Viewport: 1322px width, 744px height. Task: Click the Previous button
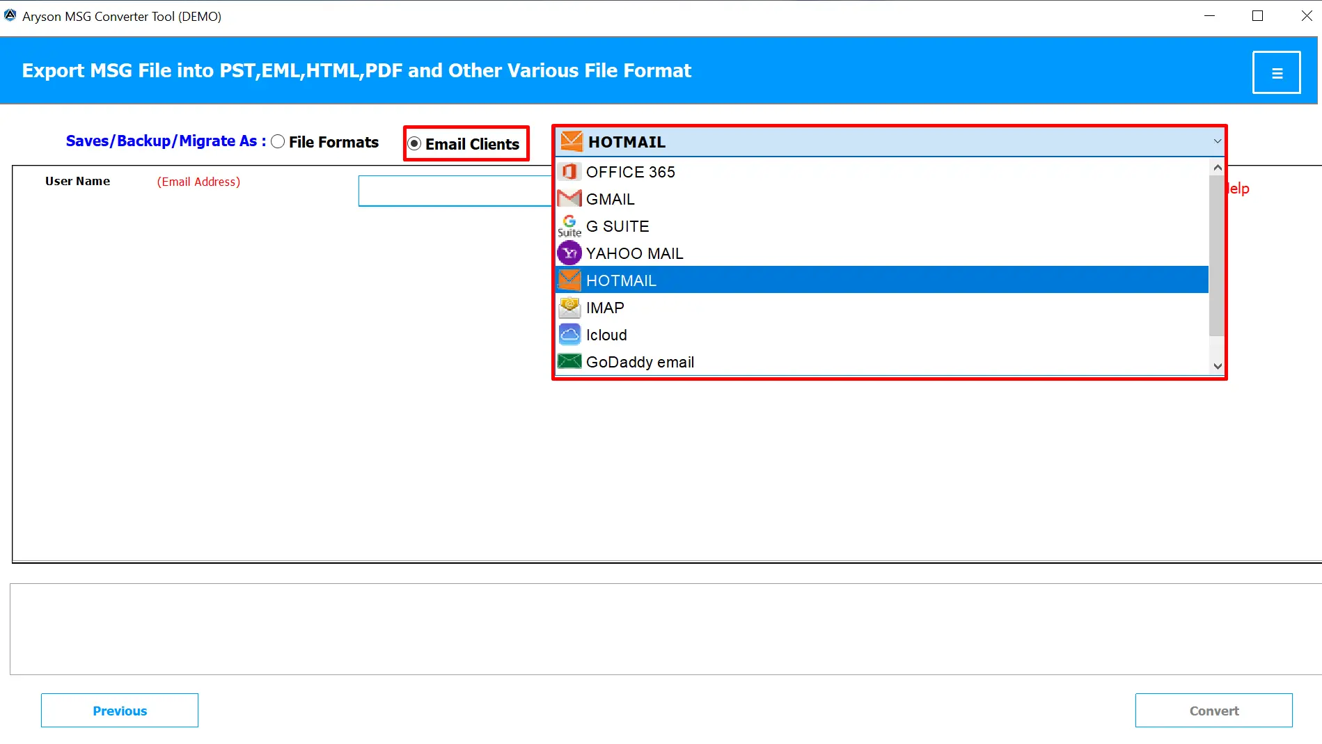click(x=120, y=711)
